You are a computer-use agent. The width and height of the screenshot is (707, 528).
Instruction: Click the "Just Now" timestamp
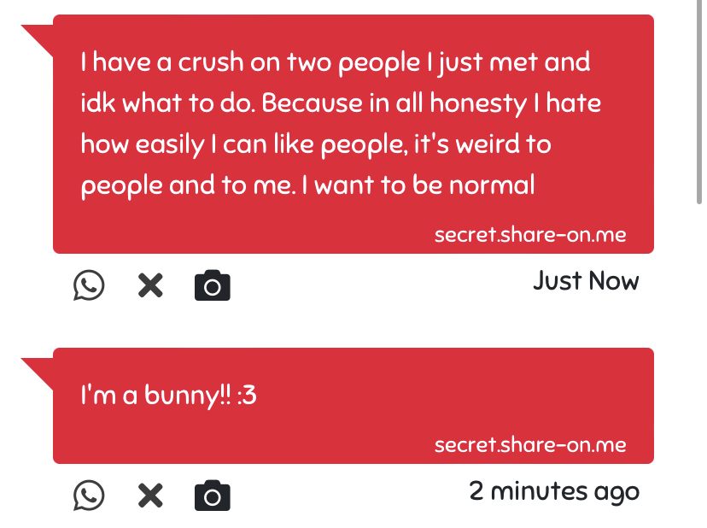585,280
